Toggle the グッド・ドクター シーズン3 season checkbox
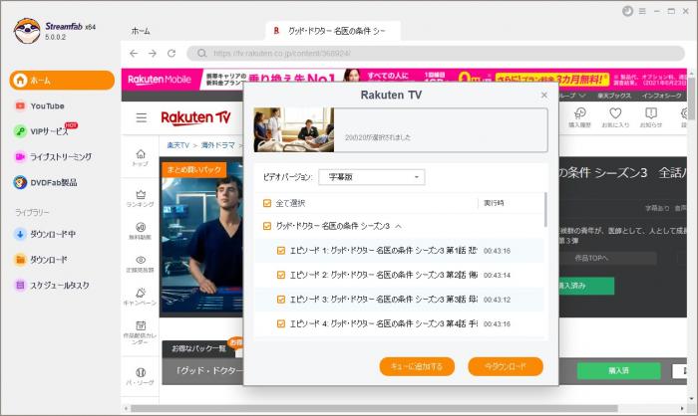Viewport: 698px width, 416px height. click(x=267, y=226)
